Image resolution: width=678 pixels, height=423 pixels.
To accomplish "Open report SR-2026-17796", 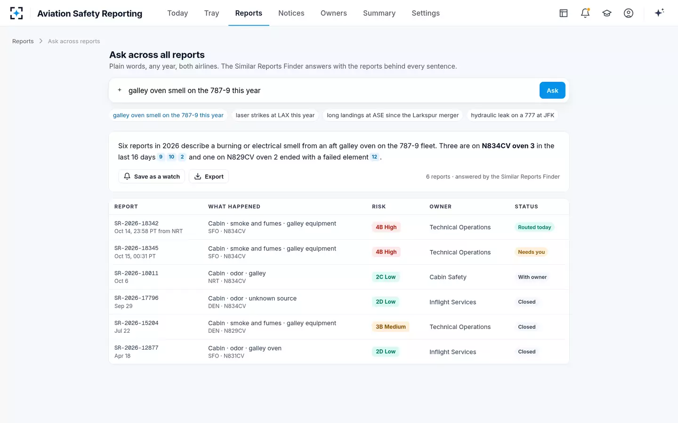I will [x=339, y=302].
